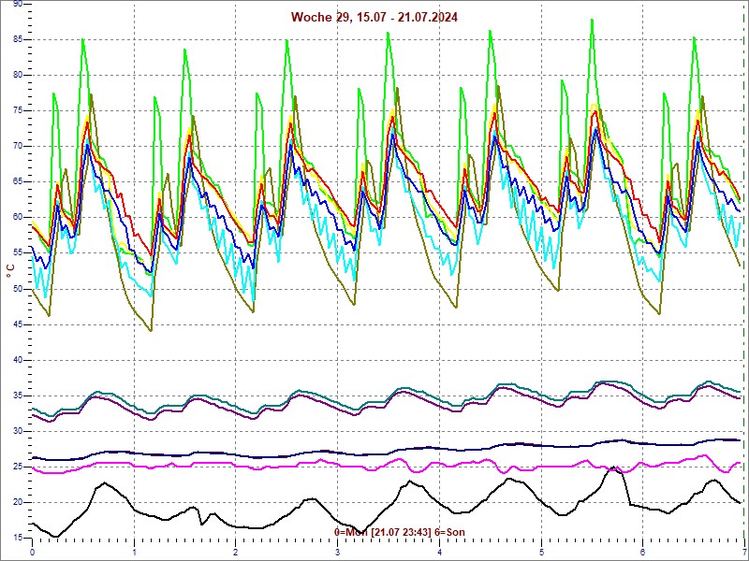
Task: Select the y-axis label "50"
Action: click(17, 289)
